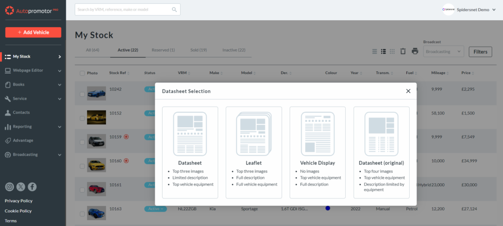
Task: Open the Broadcasting dropdown
Action: click(x=444, y=52)
